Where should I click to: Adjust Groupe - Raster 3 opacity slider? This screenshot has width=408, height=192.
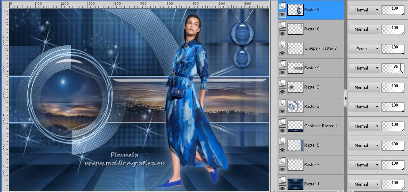(393, 49)
